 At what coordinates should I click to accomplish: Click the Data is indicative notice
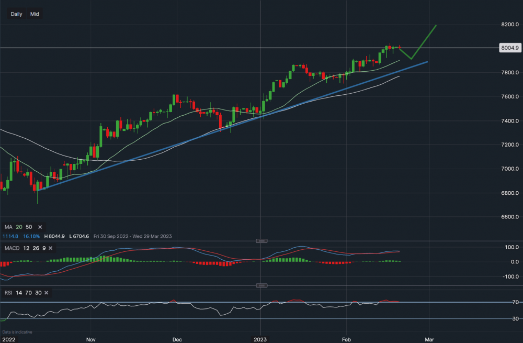(17, 332)
